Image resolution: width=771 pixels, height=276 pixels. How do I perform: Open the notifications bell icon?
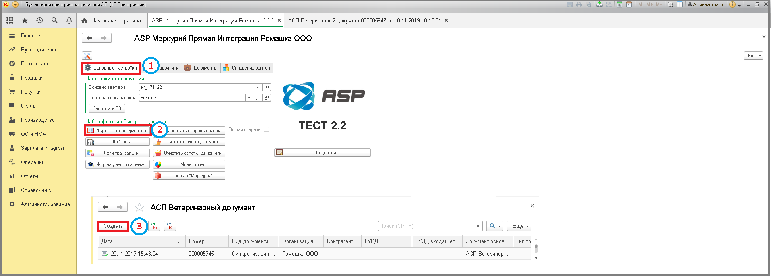[69, 20]
